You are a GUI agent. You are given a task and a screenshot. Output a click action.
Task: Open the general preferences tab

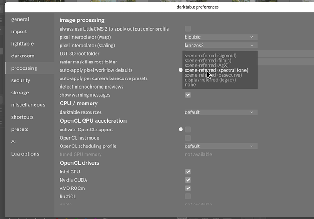pos(30,19)
